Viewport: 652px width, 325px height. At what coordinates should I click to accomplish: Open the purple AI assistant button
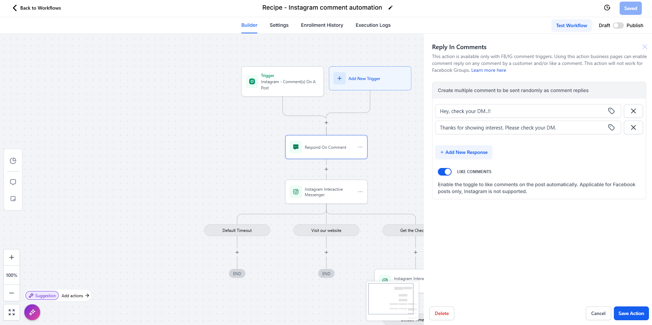coord(32,312)
